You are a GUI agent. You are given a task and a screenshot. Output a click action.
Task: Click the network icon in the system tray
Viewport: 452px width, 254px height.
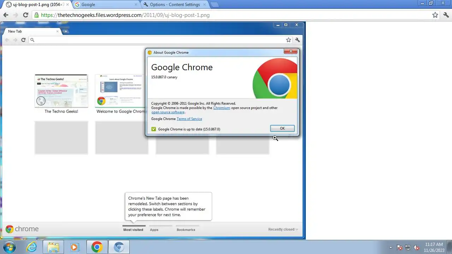coord(408,247)
